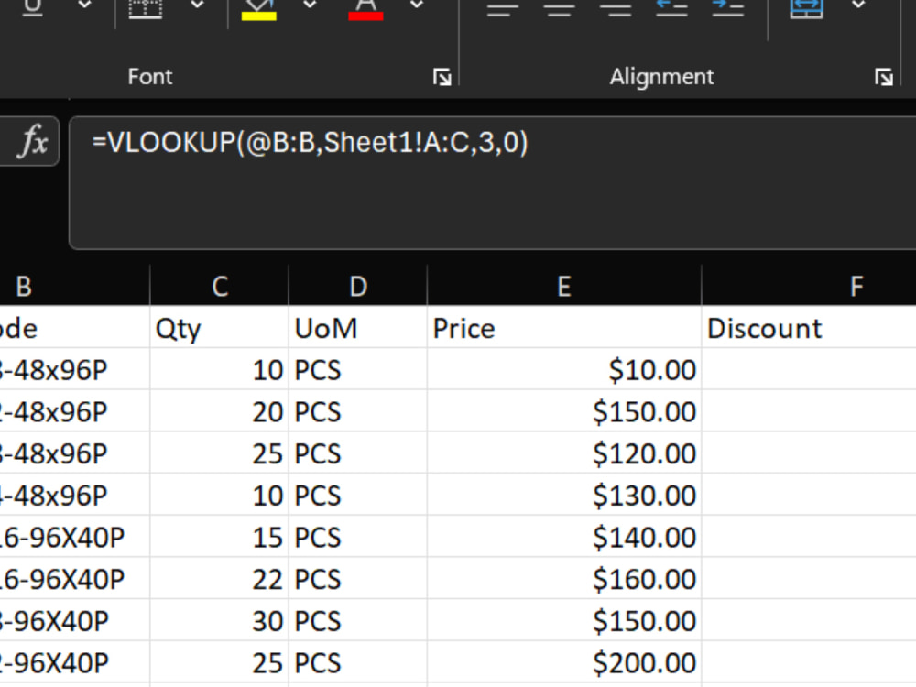Screen dimensions: 916x687
Task: Select price cell $130.00
Action: coord(564,496)
